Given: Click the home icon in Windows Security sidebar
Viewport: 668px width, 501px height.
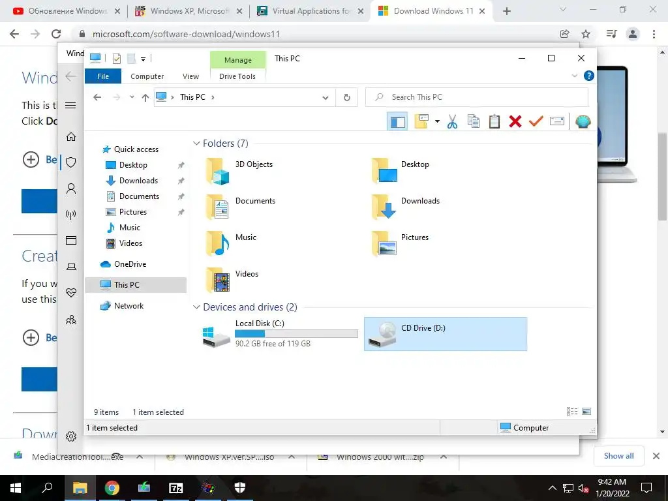Looking at the screenshot, I should click(x=71, y=137).
